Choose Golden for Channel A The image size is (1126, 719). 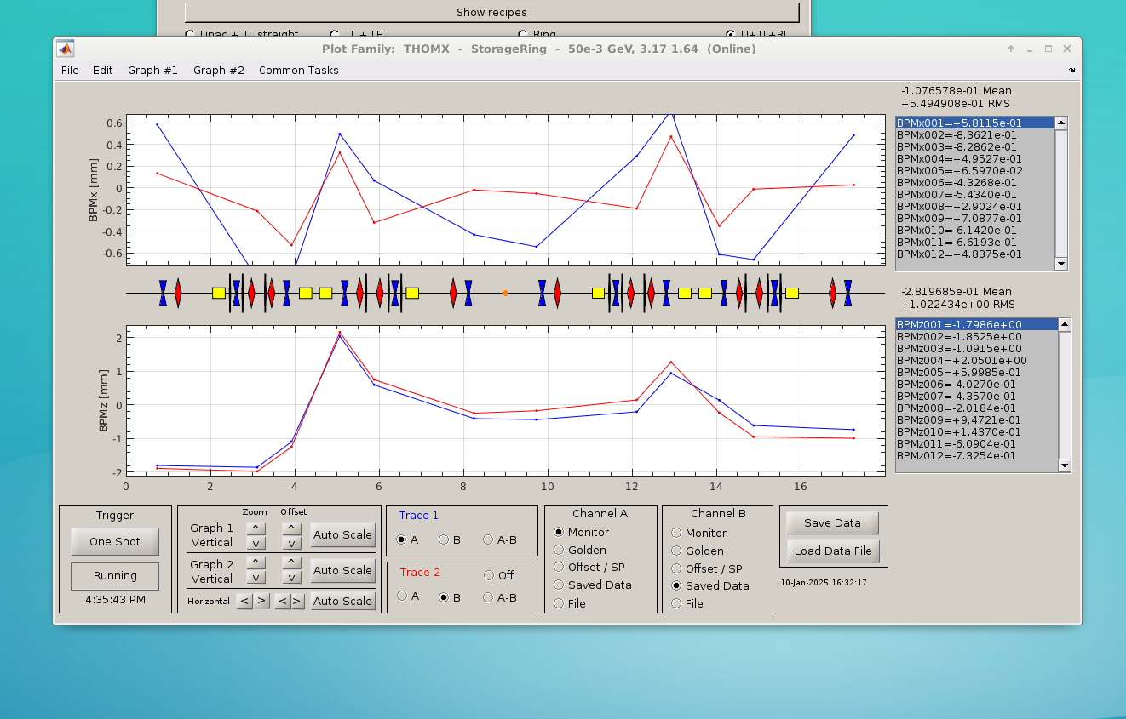pos(560,551)
